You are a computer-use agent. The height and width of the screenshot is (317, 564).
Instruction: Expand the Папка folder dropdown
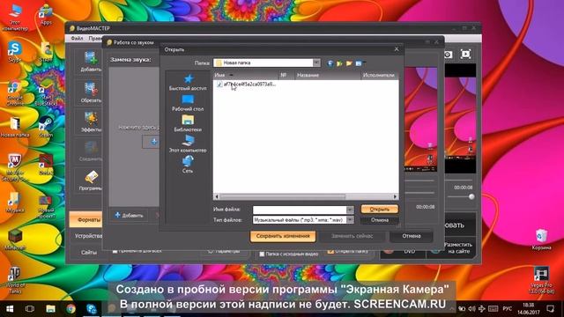click(316, 63)
